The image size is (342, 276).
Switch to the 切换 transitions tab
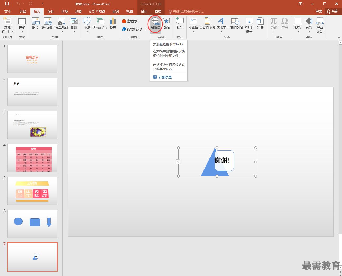tap(65, 12)
